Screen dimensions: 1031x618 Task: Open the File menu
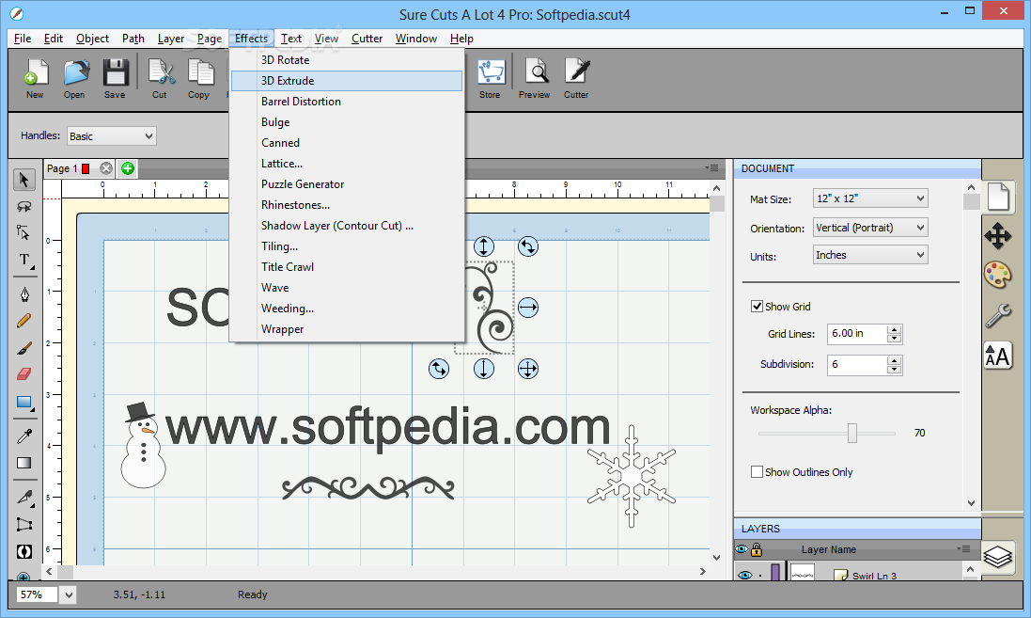coord(23,39)
